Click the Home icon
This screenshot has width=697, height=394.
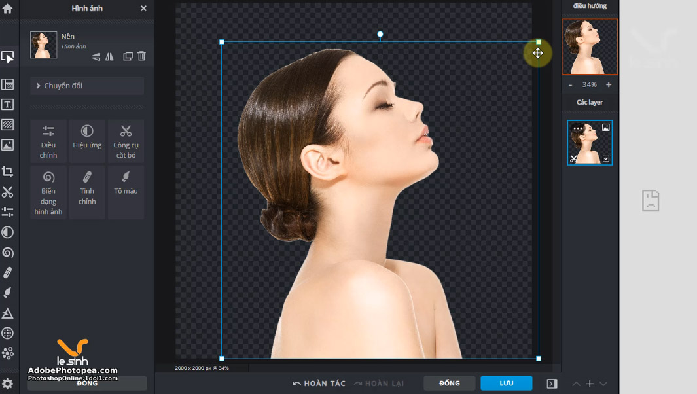click(8, 9)
